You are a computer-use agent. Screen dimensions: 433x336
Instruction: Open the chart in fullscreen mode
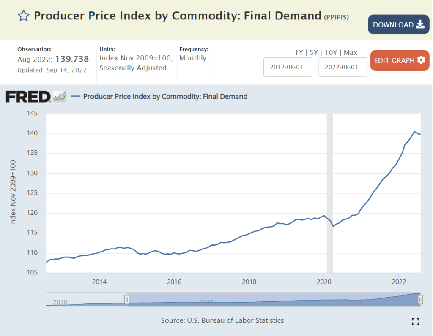click(415, 322)
